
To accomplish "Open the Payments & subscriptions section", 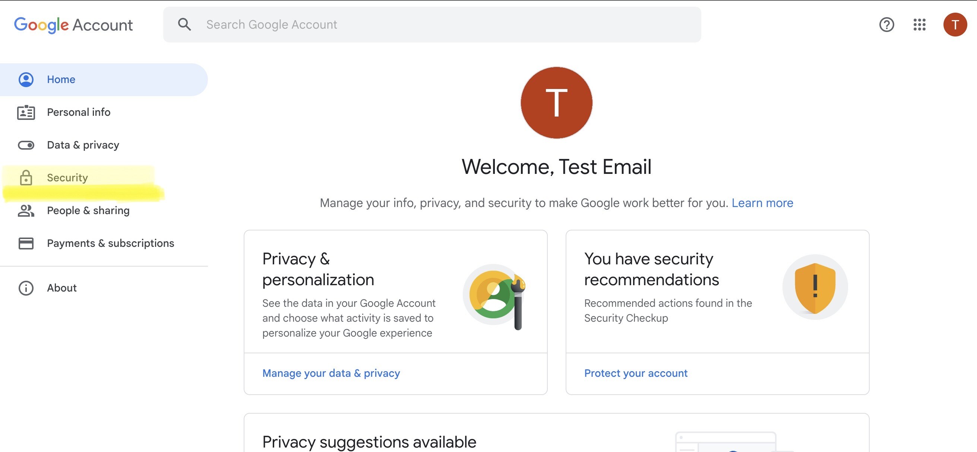I will (110, 243).
